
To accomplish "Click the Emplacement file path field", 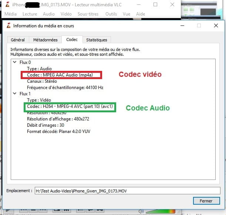I will coord(127,191).
